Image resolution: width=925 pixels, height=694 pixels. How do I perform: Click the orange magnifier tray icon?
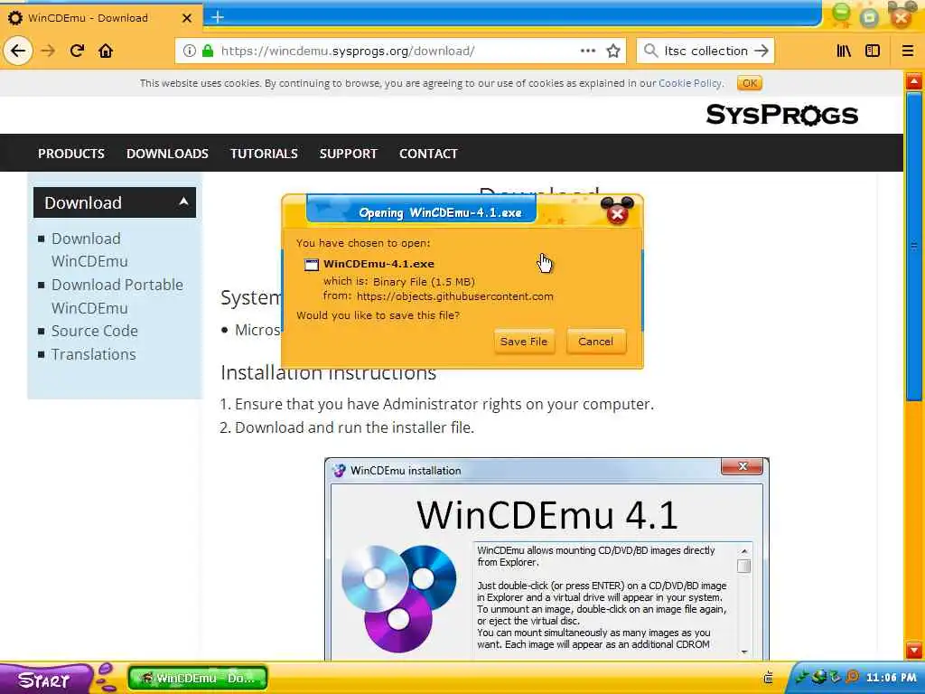(x=852, y=678)
